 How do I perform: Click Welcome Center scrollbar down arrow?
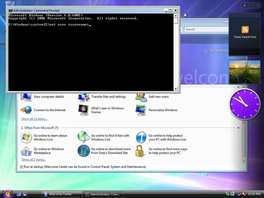click(244, 161)
